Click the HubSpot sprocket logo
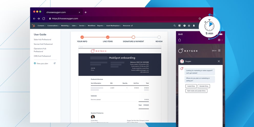 [x=33, y=26]
